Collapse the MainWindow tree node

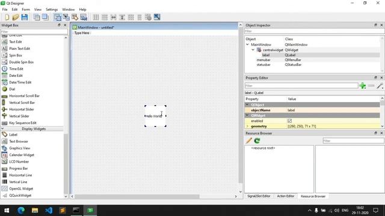click(247, 44)
